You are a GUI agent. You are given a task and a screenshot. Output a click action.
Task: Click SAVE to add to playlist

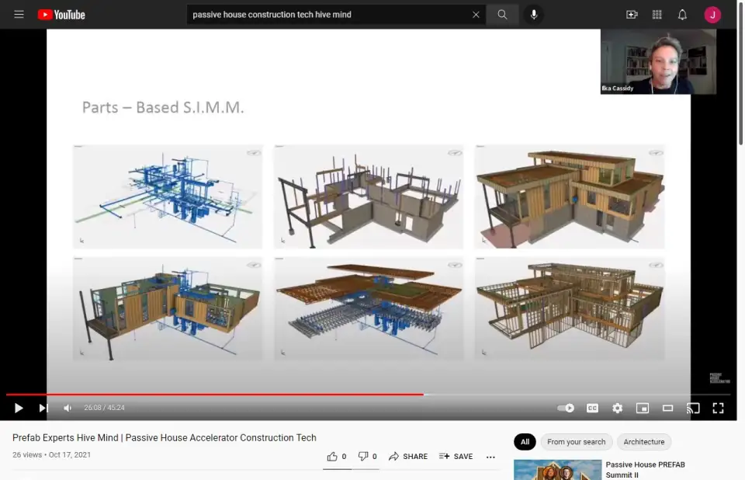(x=456, y=457)
